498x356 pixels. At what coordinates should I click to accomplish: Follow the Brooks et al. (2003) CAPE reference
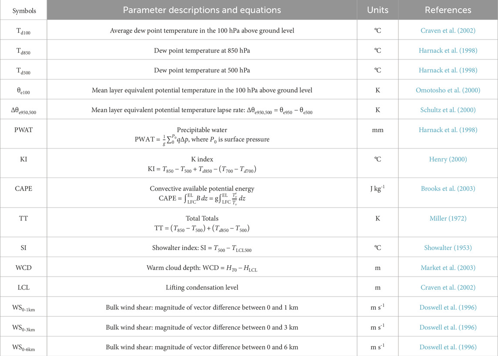[x=448, y=189]
